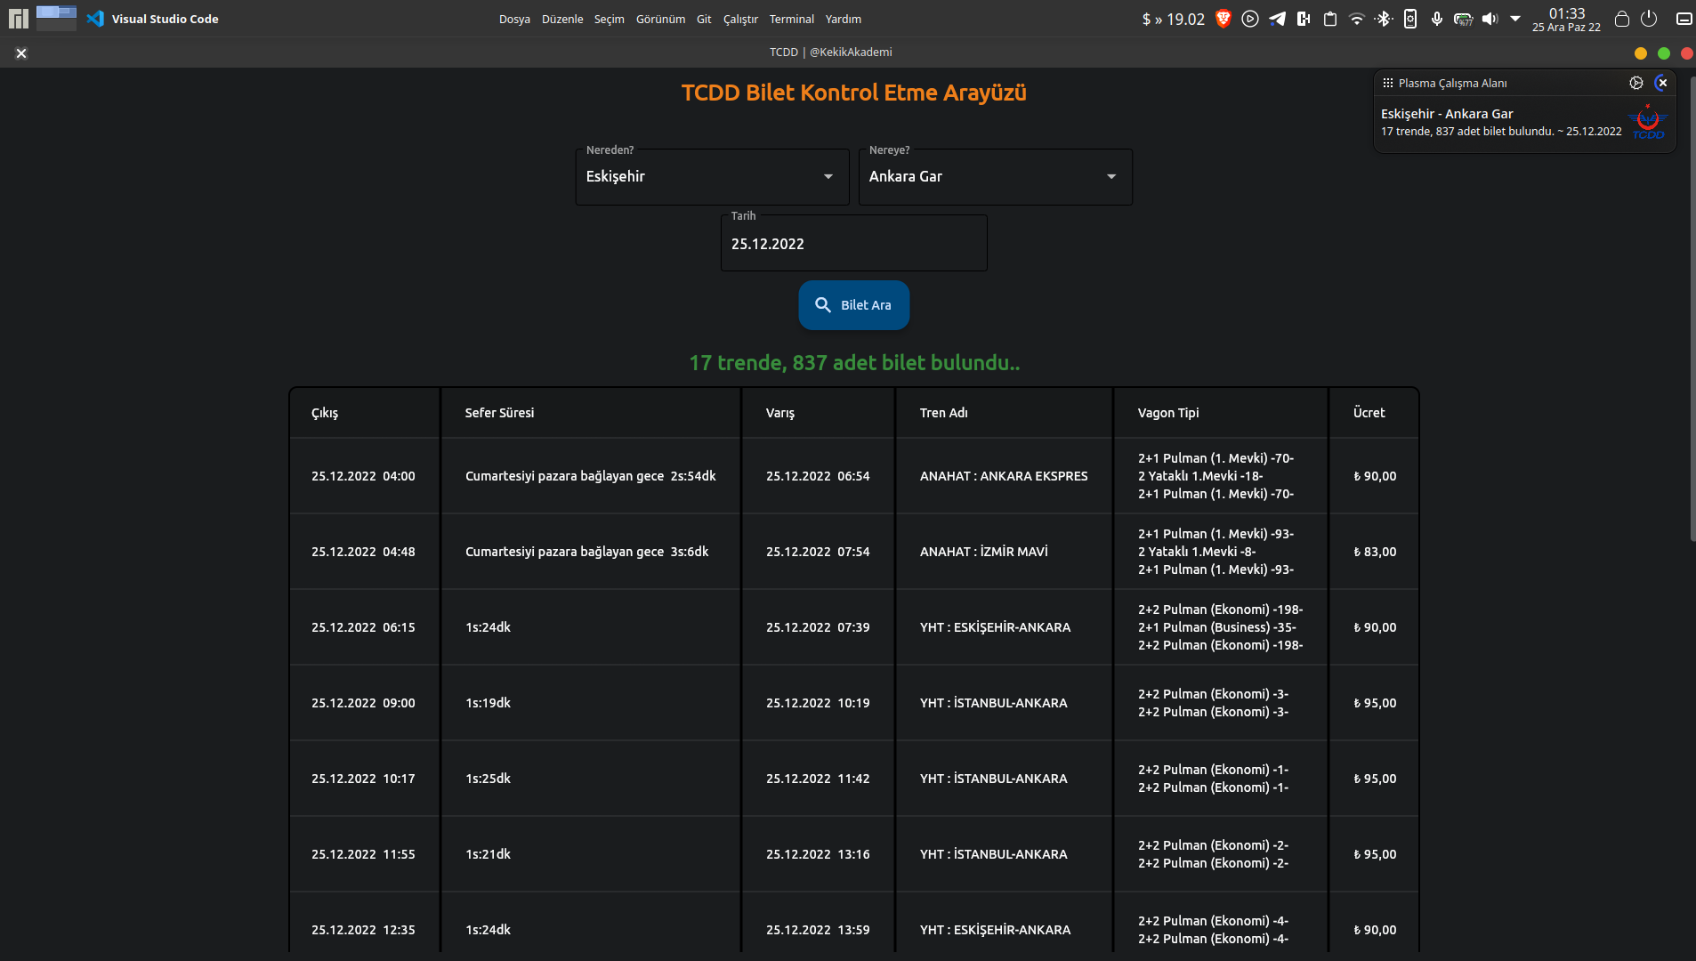Viewport: 1696px width, 961px height.
Task: Select the 04:00 departure cell
Action: pyautogui.click(x=363, y=476)
